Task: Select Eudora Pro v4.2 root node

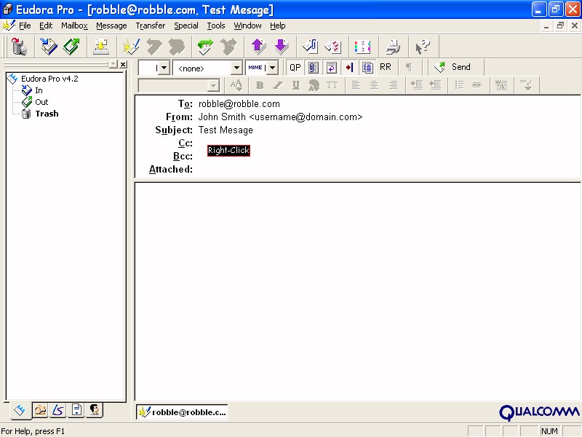Action: 49,79
